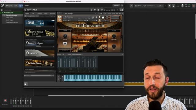This screenshot has height=110, width=196.
Task: Toggle the Tone panel switch
Action: tap(71, 31)
